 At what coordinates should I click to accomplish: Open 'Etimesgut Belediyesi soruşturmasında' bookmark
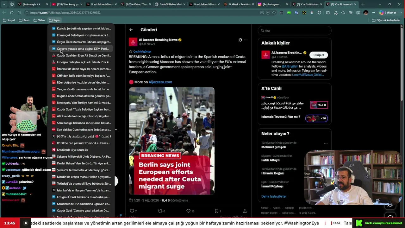coord(81,35)
